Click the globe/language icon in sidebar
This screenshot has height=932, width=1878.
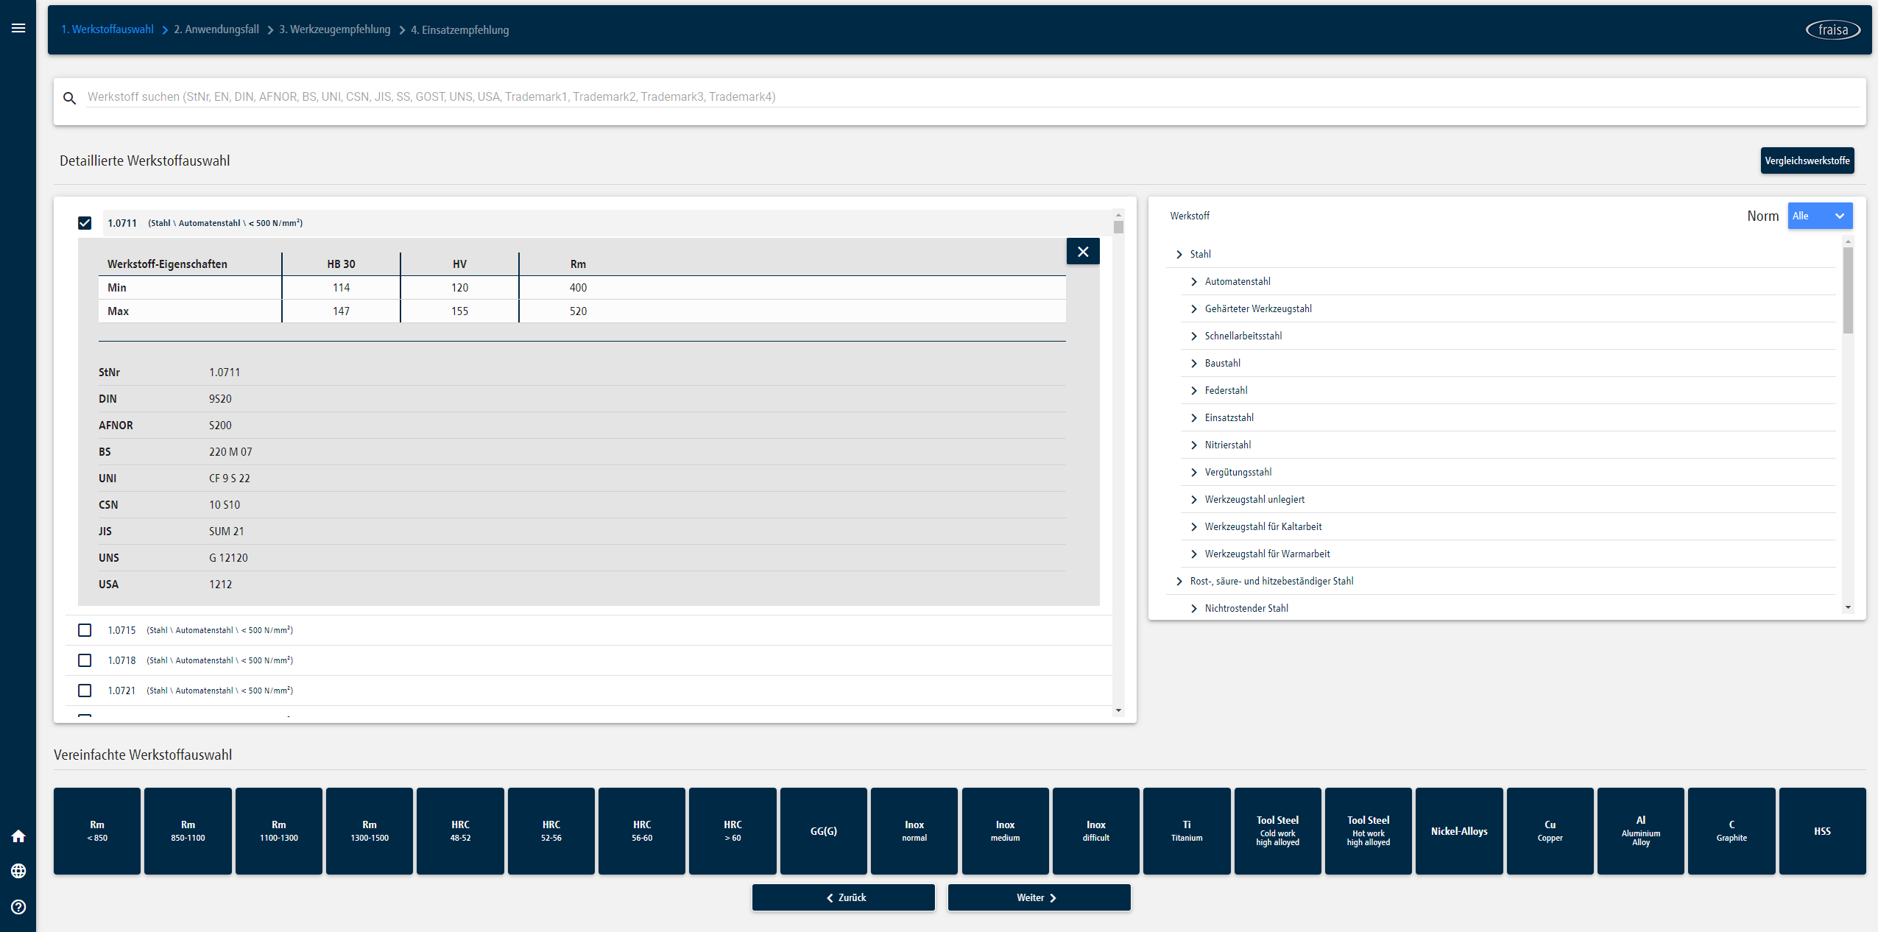19,871
